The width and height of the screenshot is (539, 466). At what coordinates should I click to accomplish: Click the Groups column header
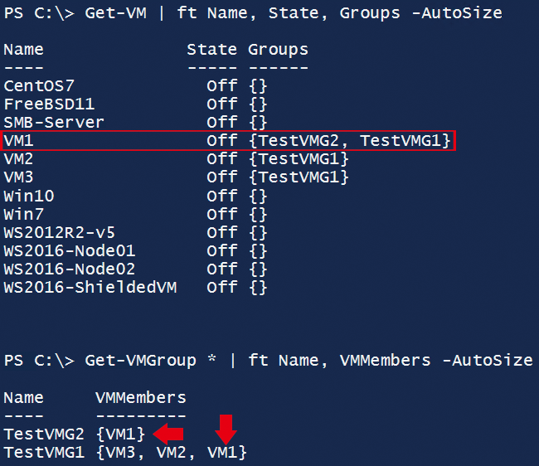click(x=278, y=50)
